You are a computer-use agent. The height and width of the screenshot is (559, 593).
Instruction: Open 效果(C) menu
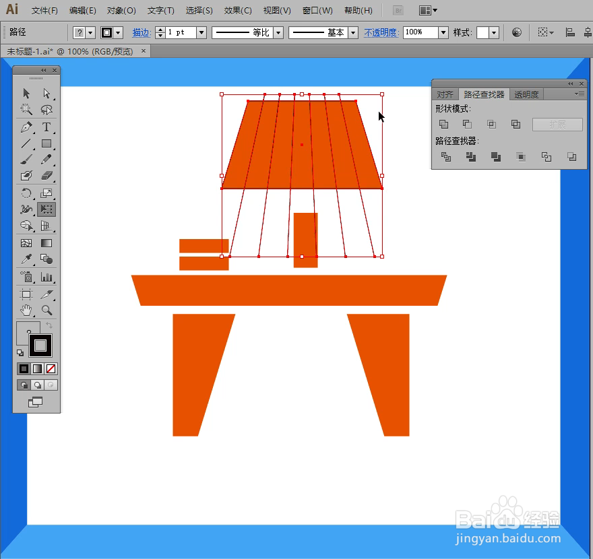point(237,11)
